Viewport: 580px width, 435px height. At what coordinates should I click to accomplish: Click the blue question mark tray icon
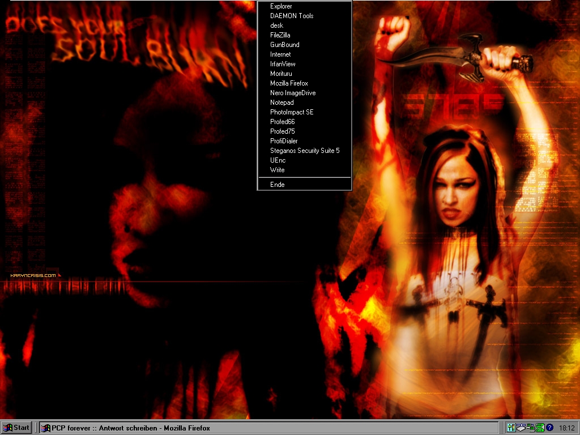[549, 428]
